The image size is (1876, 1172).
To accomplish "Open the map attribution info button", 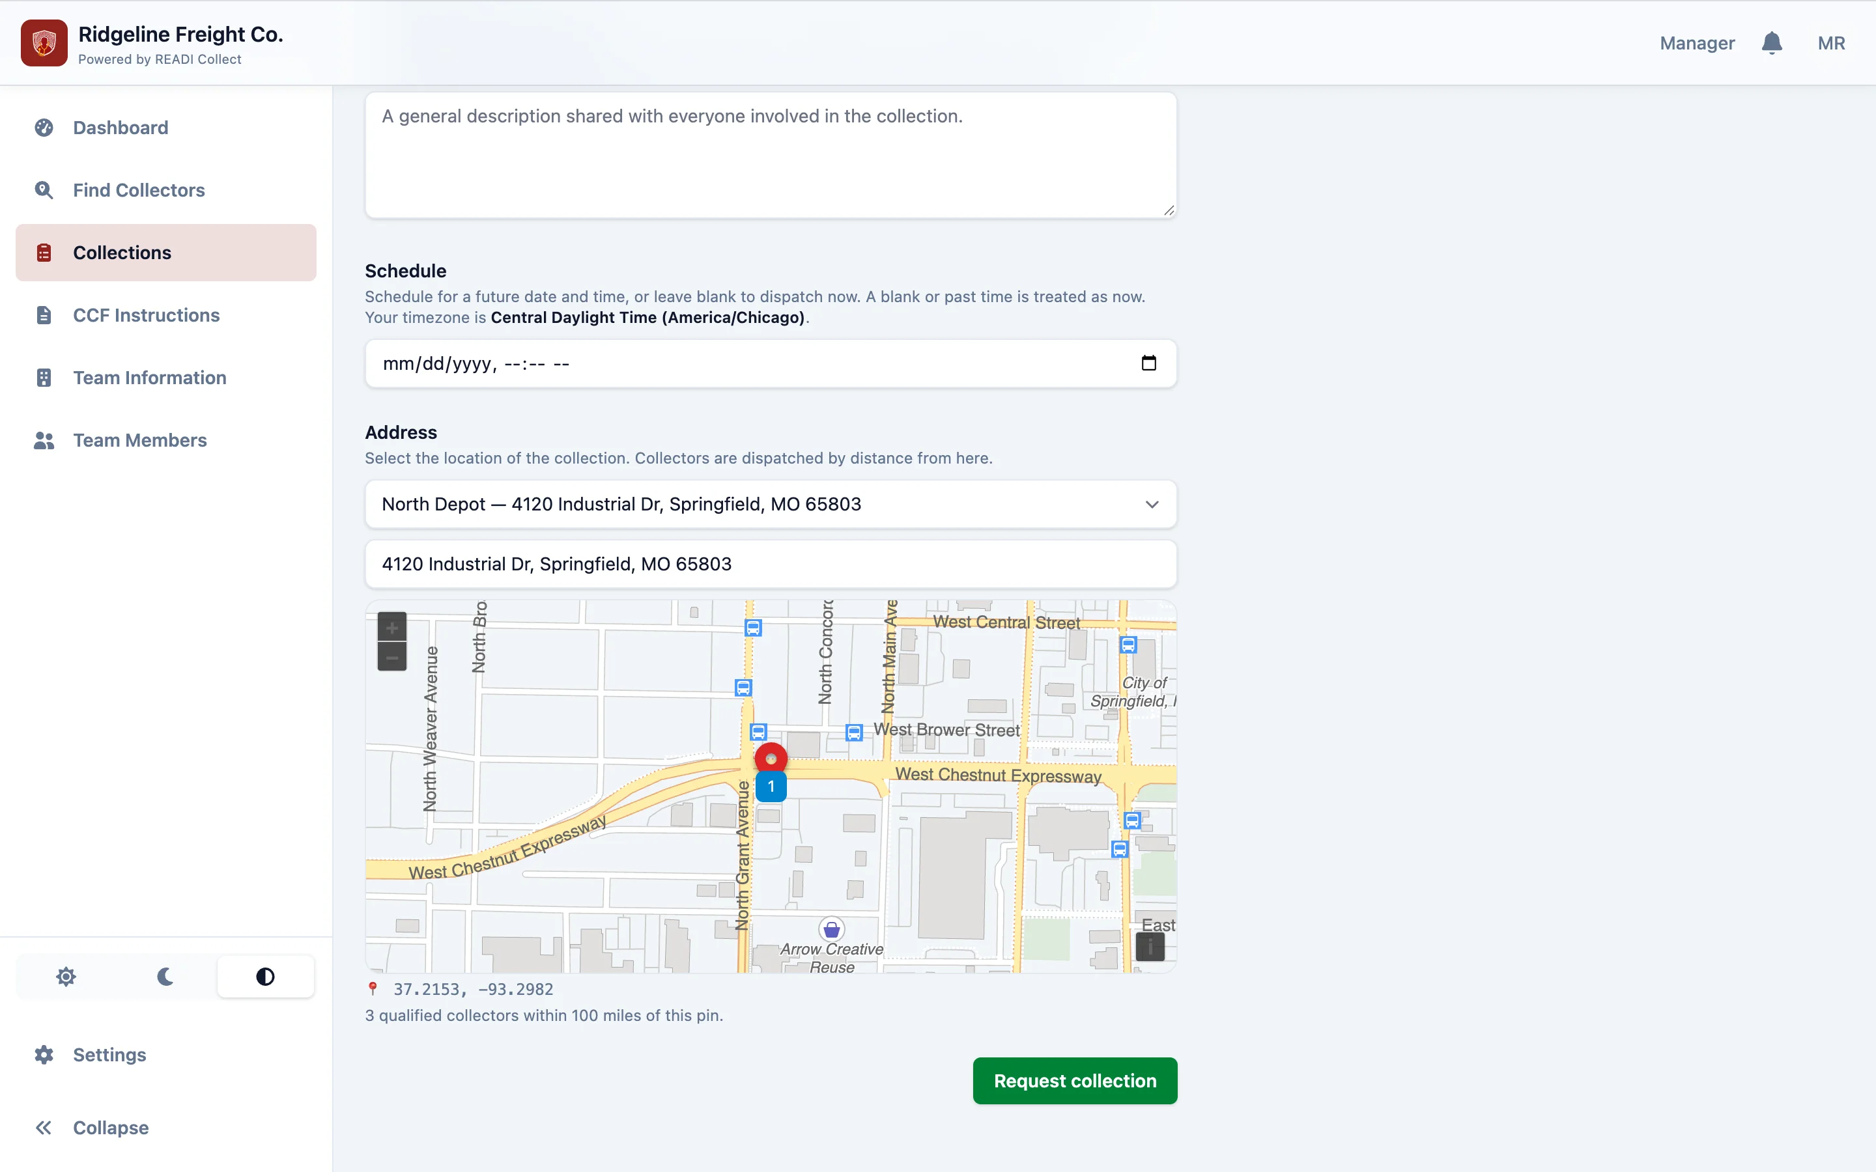I will click(1150, 947).
